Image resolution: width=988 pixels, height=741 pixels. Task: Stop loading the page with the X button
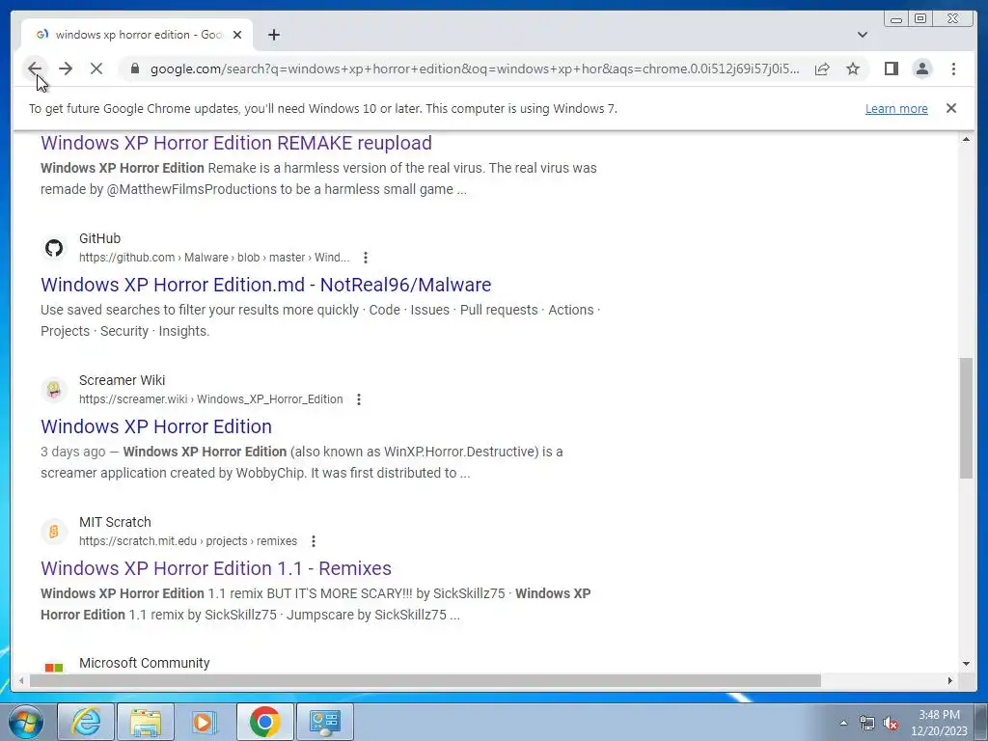[x=96, y=69]
